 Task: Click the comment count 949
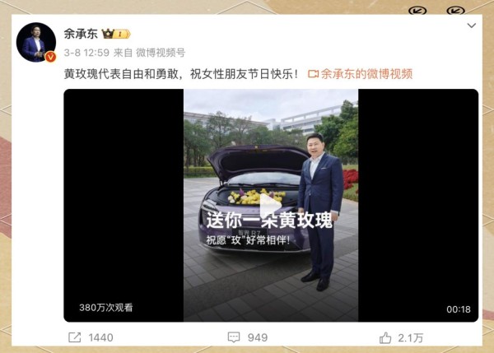point(258,337)
